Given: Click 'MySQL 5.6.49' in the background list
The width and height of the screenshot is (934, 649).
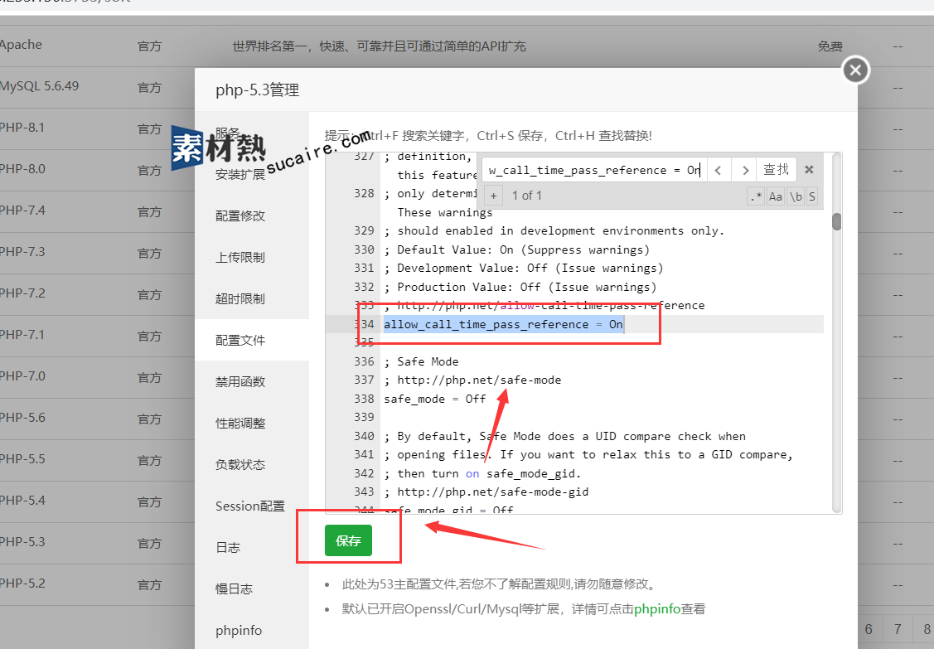Looking at the screenshot, I should click(x=39, y=86).
